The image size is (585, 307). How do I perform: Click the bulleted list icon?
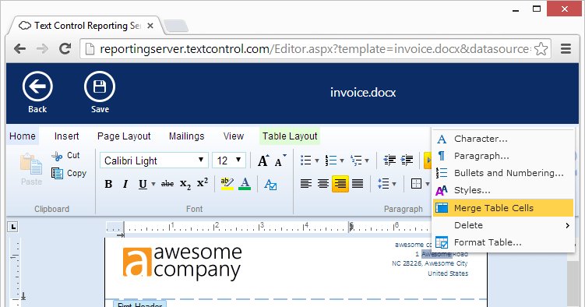306,161
